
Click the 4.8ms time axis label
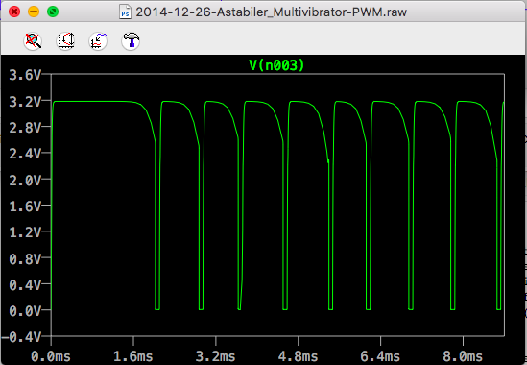[x=299, y=356]
